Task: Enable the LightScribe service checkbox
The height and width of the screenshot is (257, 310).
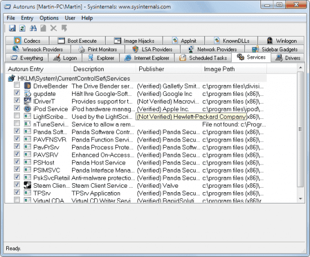Action: point(17,116)
